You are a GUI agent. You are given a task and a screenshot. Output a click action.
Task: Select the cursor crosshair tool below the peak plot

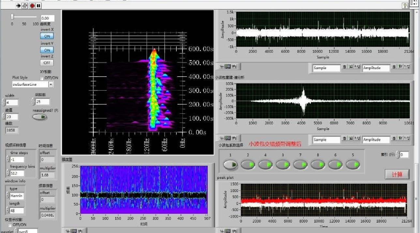pyautogui.click(x=222, y=231)
